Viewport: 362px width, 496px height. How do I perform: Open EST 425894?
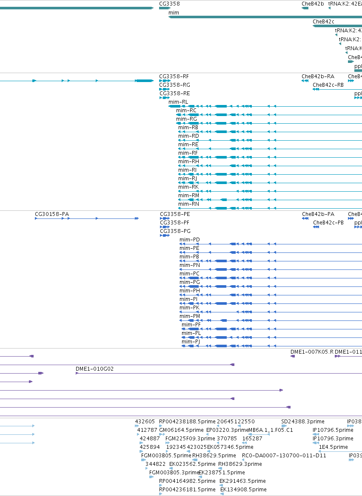click(x=149, y=448)
